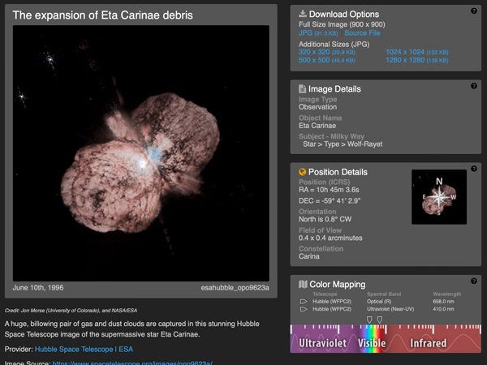Open Hubble Space Telescope ESA provider link
Viewport: 487px width, 365px height.
[84, 349]
